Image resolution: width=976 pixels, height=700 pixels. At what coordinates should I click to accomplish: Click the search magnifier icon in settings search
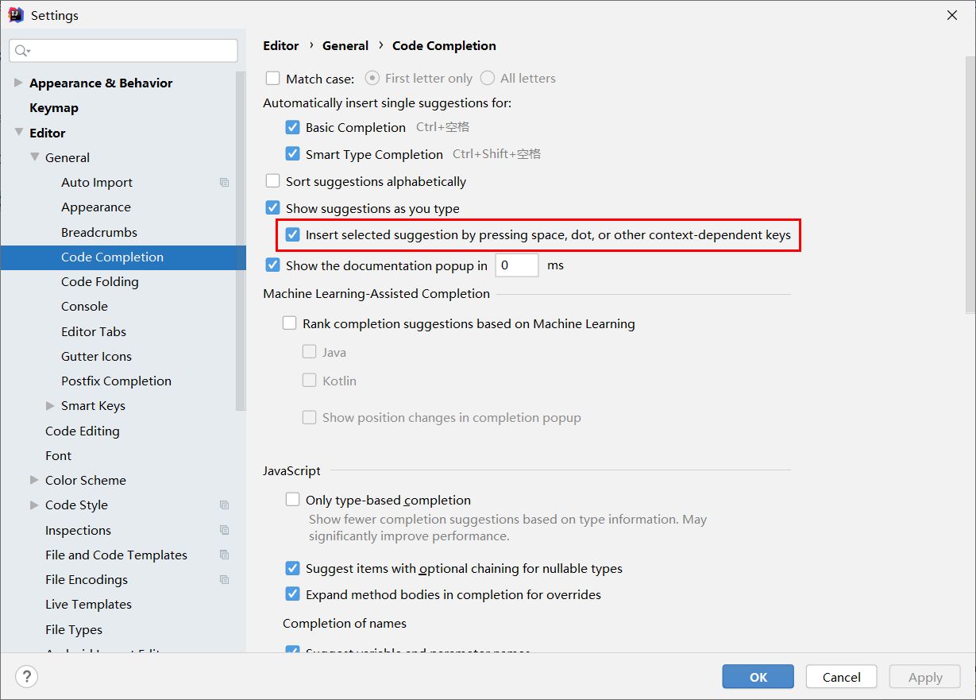tap(21, 51)
